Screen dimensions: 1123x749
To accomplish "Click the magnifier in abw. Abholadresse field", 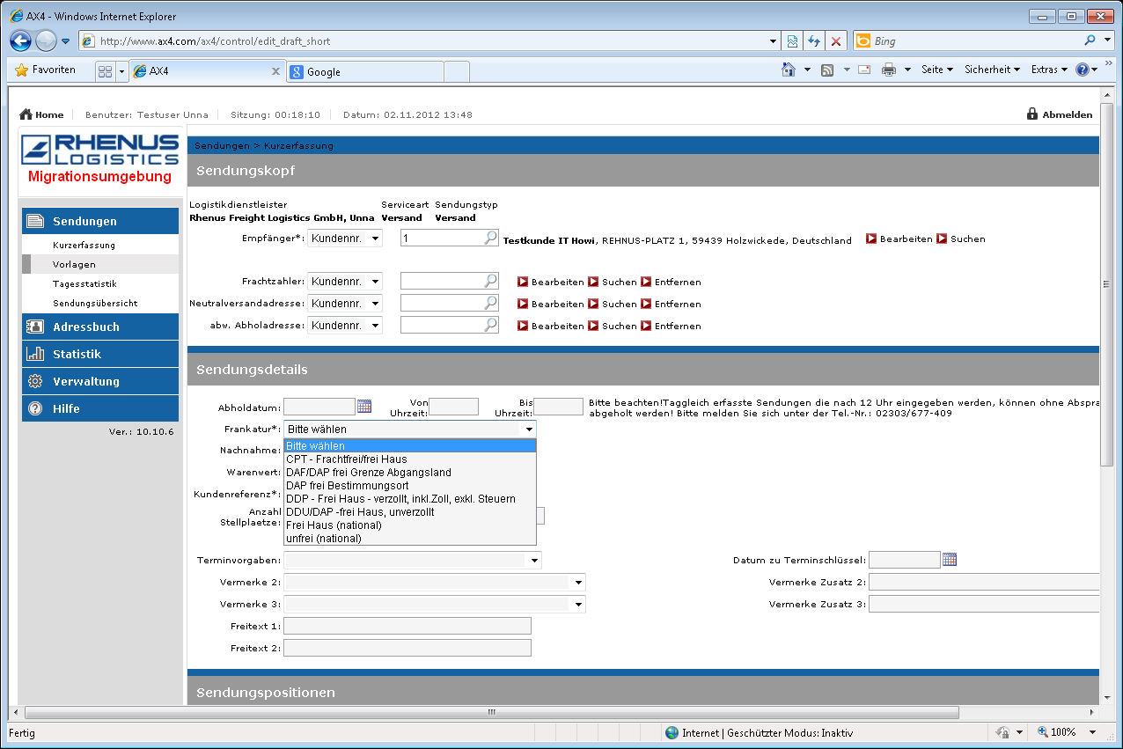I will (491, 325).
